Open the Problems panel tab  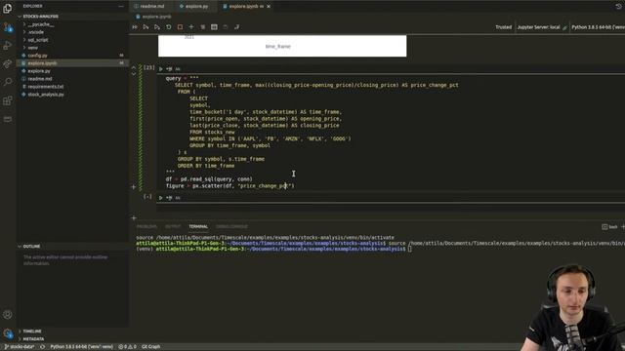coord(146,227)
